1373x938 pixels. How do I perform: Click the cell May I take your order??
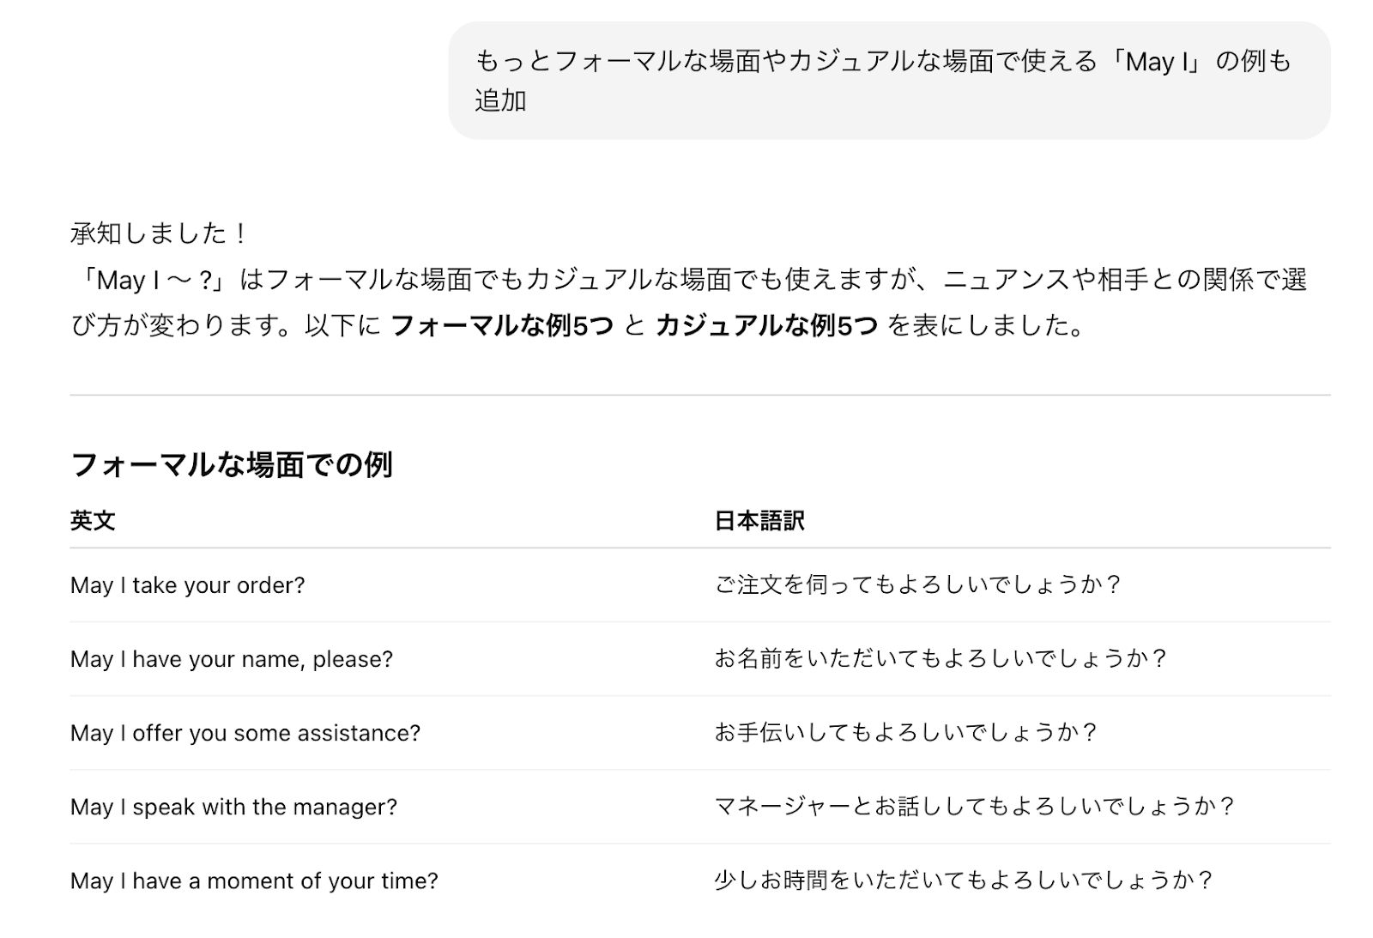click(x=188, y=585)
